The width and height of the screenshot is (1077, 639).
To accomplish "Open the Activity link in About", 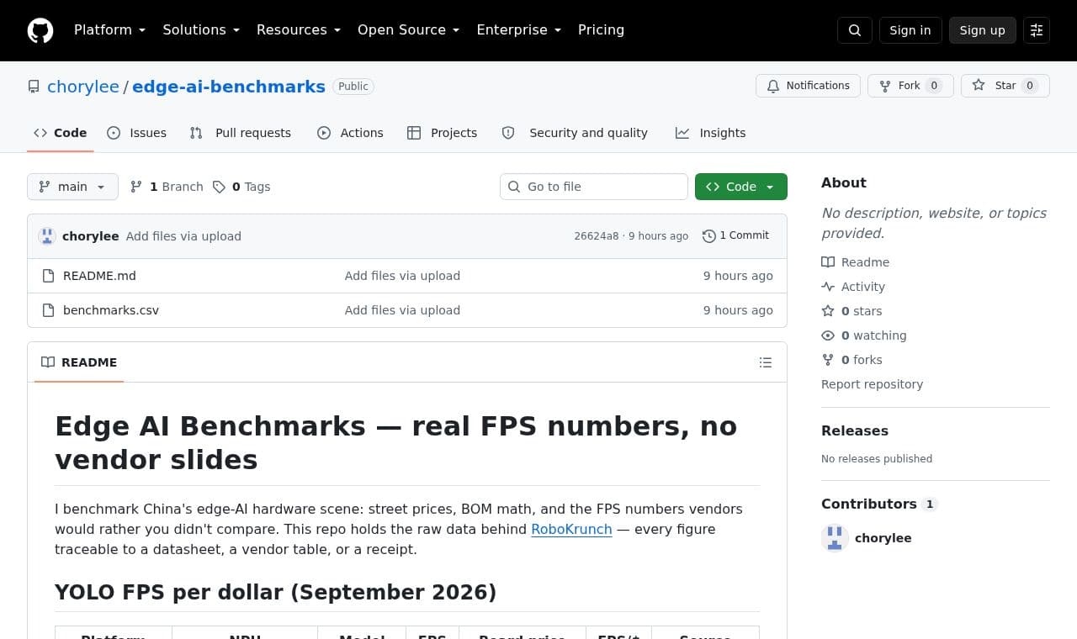I will (x=853, y=287).
